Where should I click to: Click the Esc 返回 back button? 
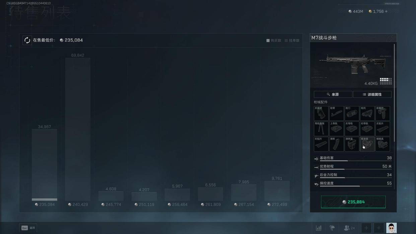(x=28, y=228)
